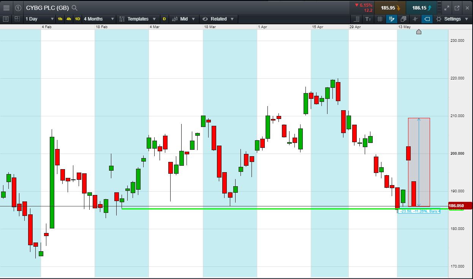
Task: Click the yellow D default template button
Action: (165, 19)
